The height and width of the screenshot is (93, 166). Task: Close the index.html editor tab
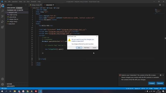(53, 5)
